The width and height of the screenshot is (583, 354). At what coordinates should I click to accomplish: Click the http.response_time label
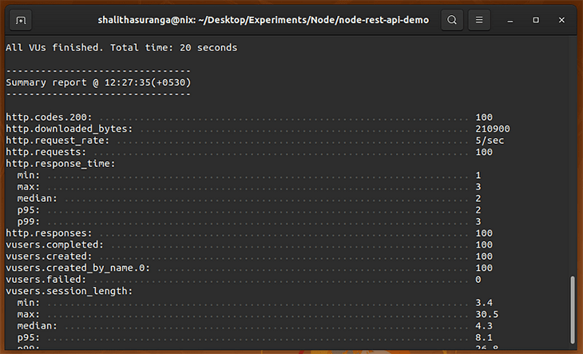coord(61,164)
